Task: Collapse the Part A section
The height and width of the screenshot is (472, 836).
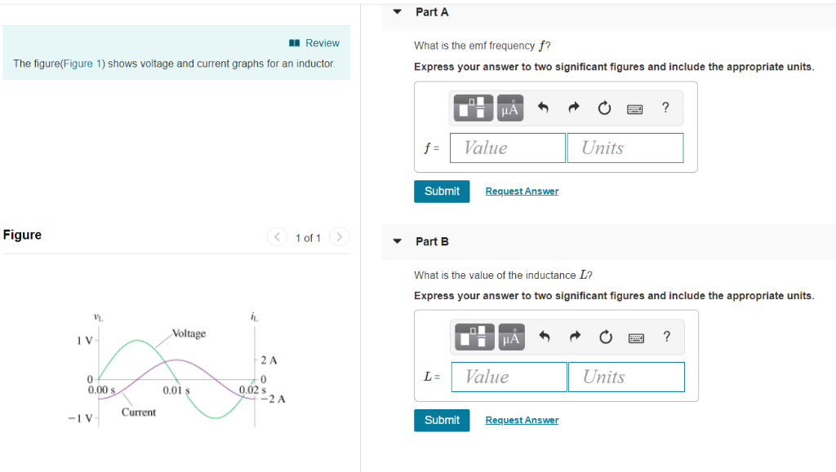Action: (397, 11)
